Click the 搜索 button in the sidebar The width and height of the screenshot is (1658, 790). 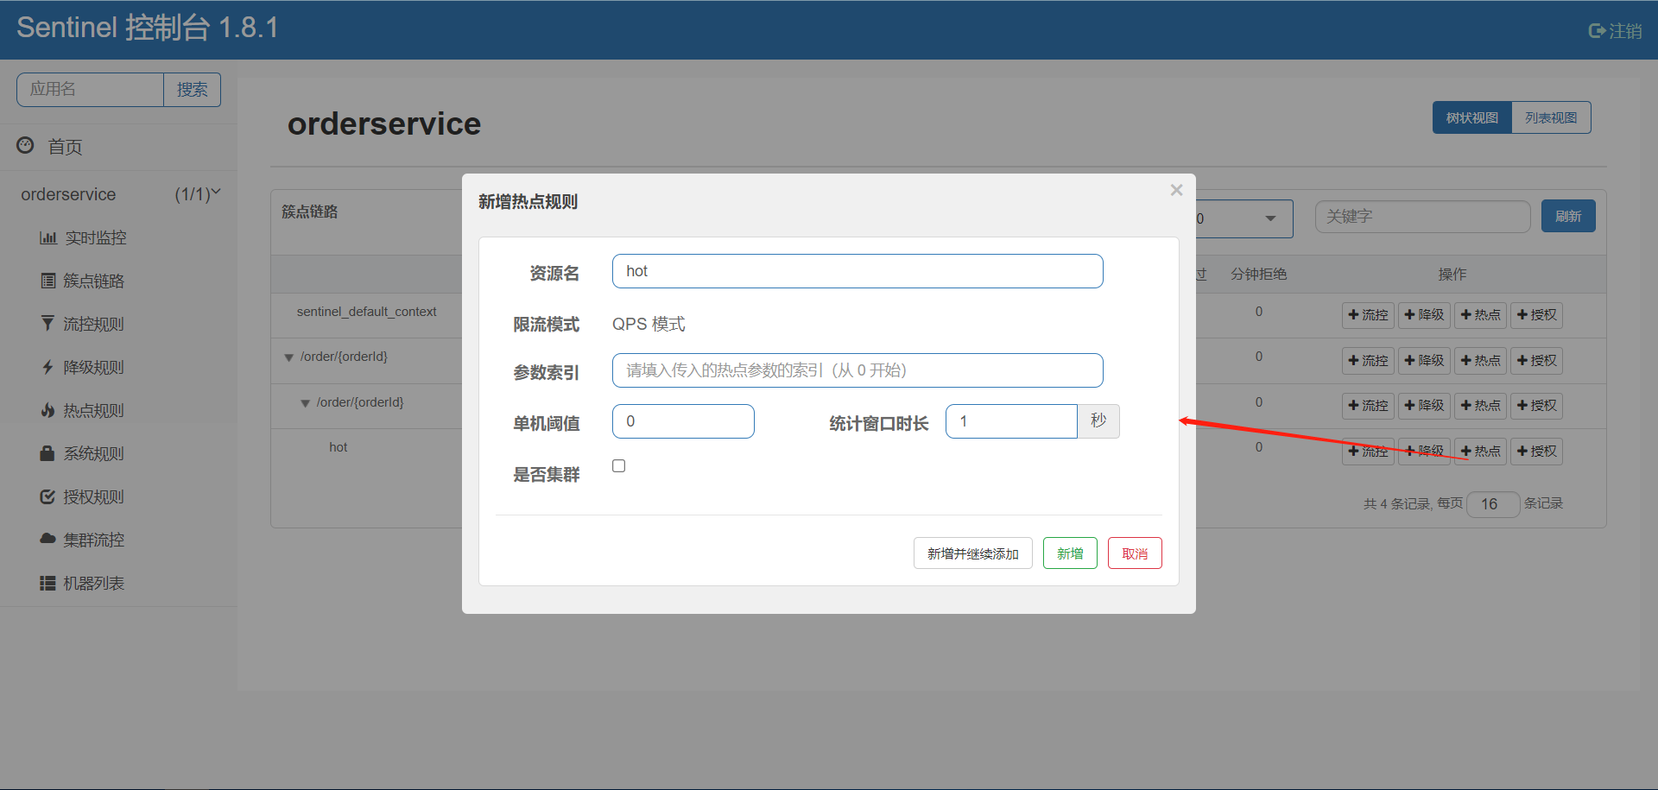coord(192,90)
